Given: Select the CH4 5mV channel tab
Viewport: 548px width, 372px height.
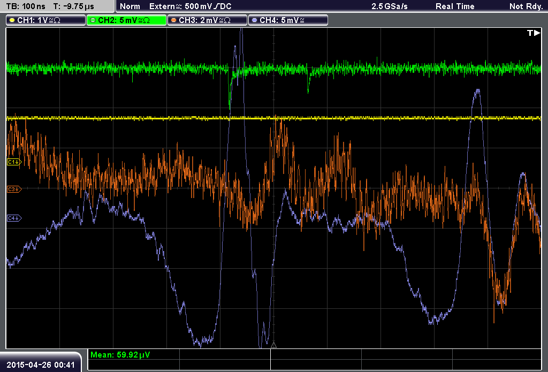Looking at the screenshot, I should coord(288,20).
